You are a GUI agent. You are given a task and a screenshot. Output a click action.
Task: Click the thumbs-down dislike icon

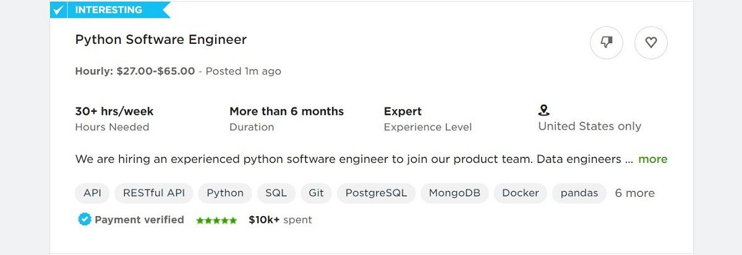[x=607, y=43]
